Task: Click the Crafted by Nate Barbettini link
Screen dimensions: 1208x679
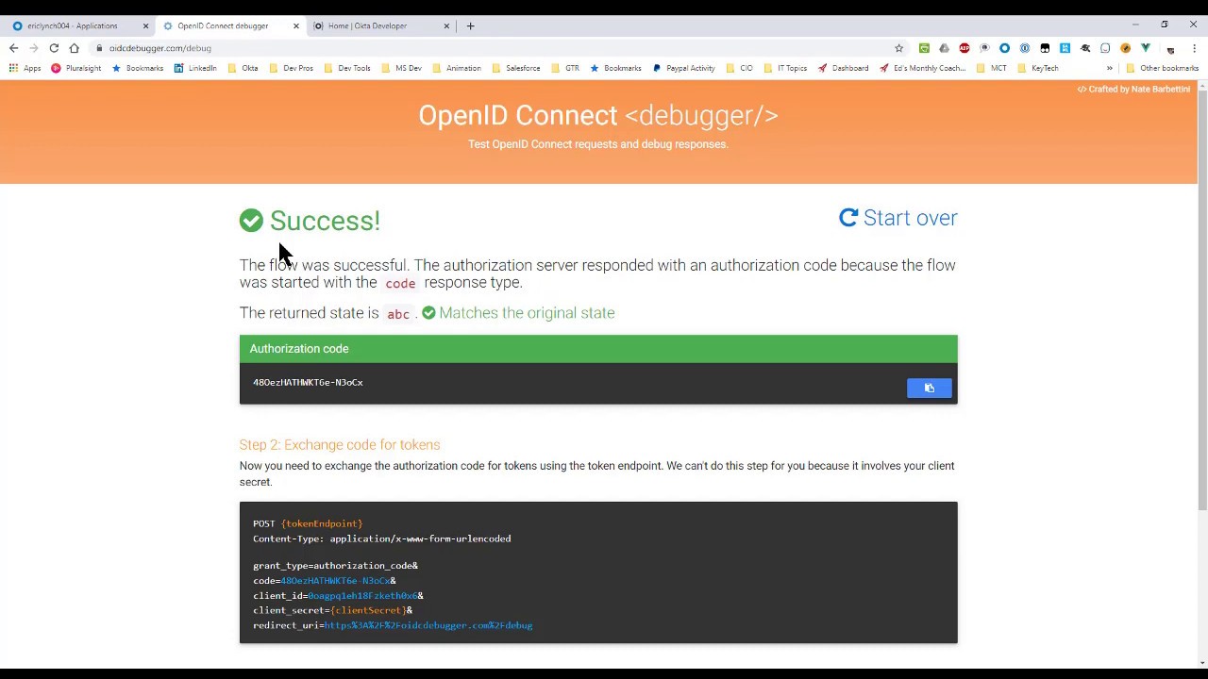Action: pos(1133,90)
